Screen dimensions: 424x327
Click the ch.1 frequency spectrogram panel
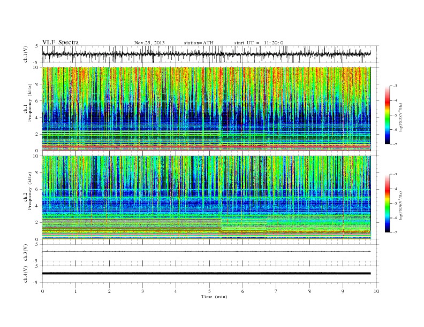(x=206, y=109)
